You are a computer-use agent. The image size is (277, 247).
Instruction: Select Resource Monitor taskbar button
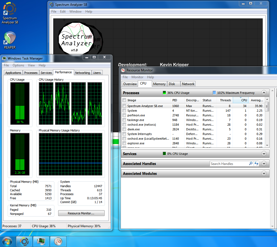[58, 242]
